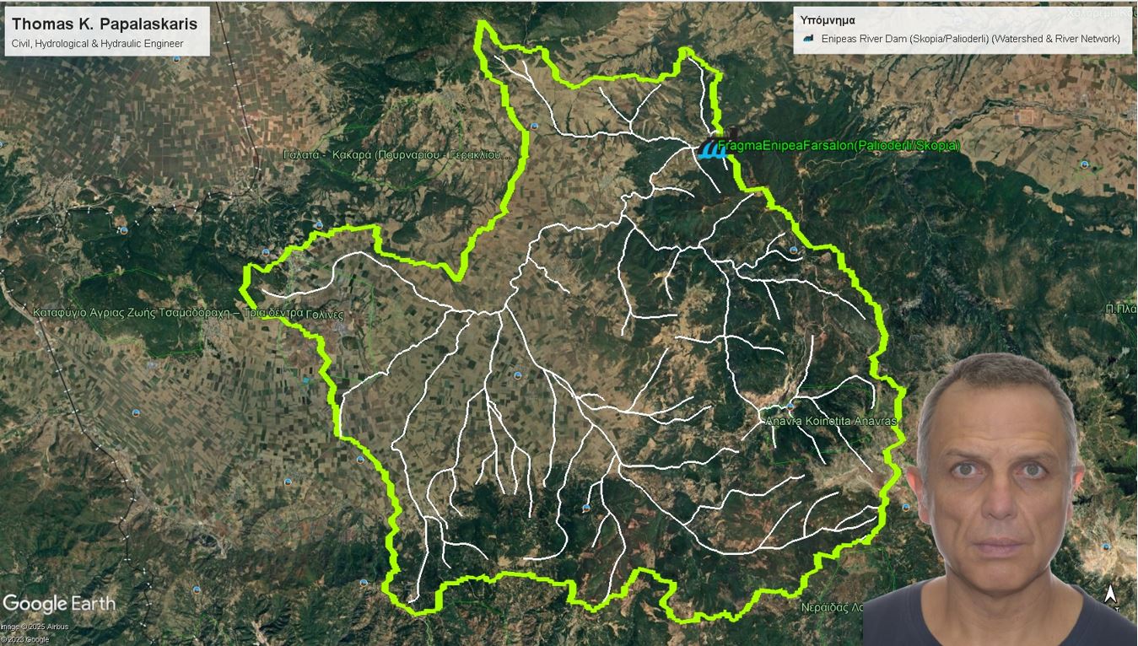The height and width of the screenshot is (646, 1138).
Task: Click the Thomas K. Papalaskaris title text
Action: click(105, 24)
